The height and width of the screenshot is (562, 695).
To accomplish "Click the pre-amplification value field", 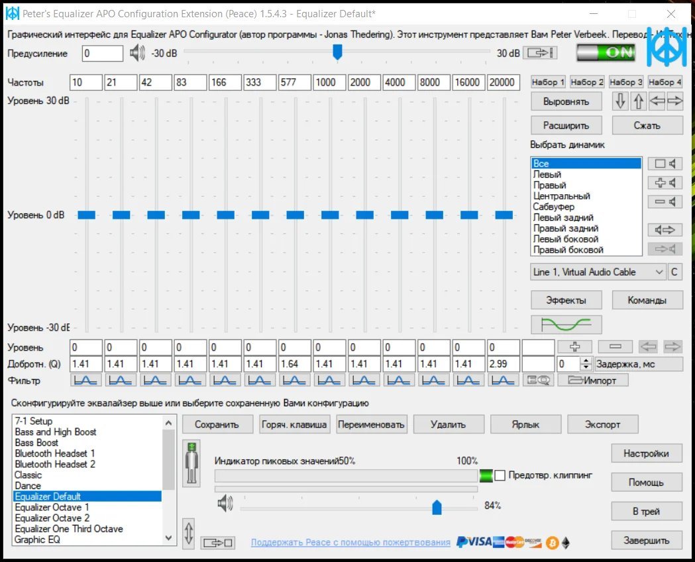I will click(103, 53).
